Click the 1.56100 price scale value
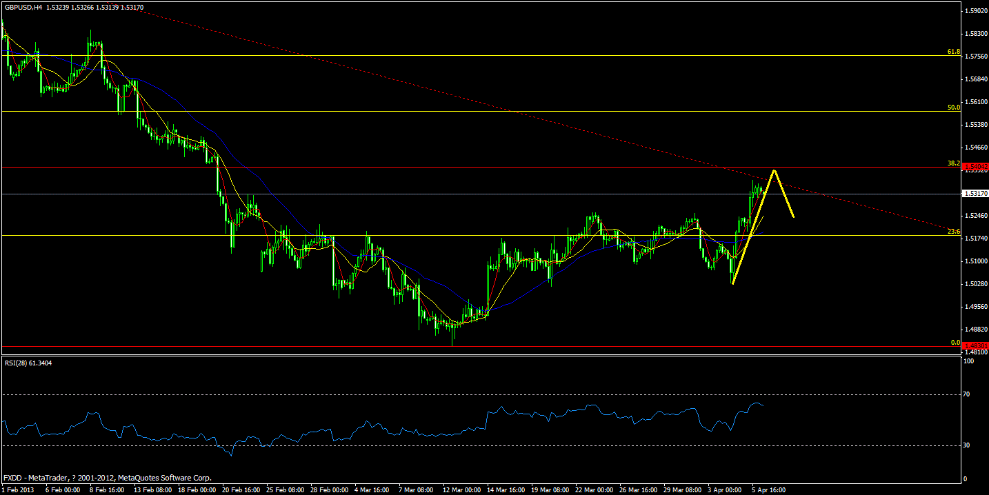 click(x=977, y=102)
